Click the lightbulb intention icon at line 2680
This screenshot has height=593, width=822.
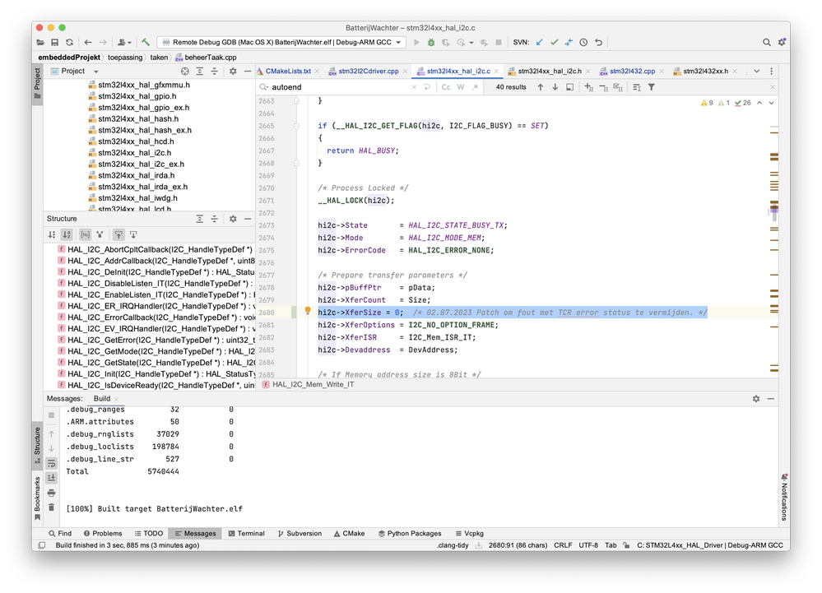pyautogui.click(x=308, y=311)
